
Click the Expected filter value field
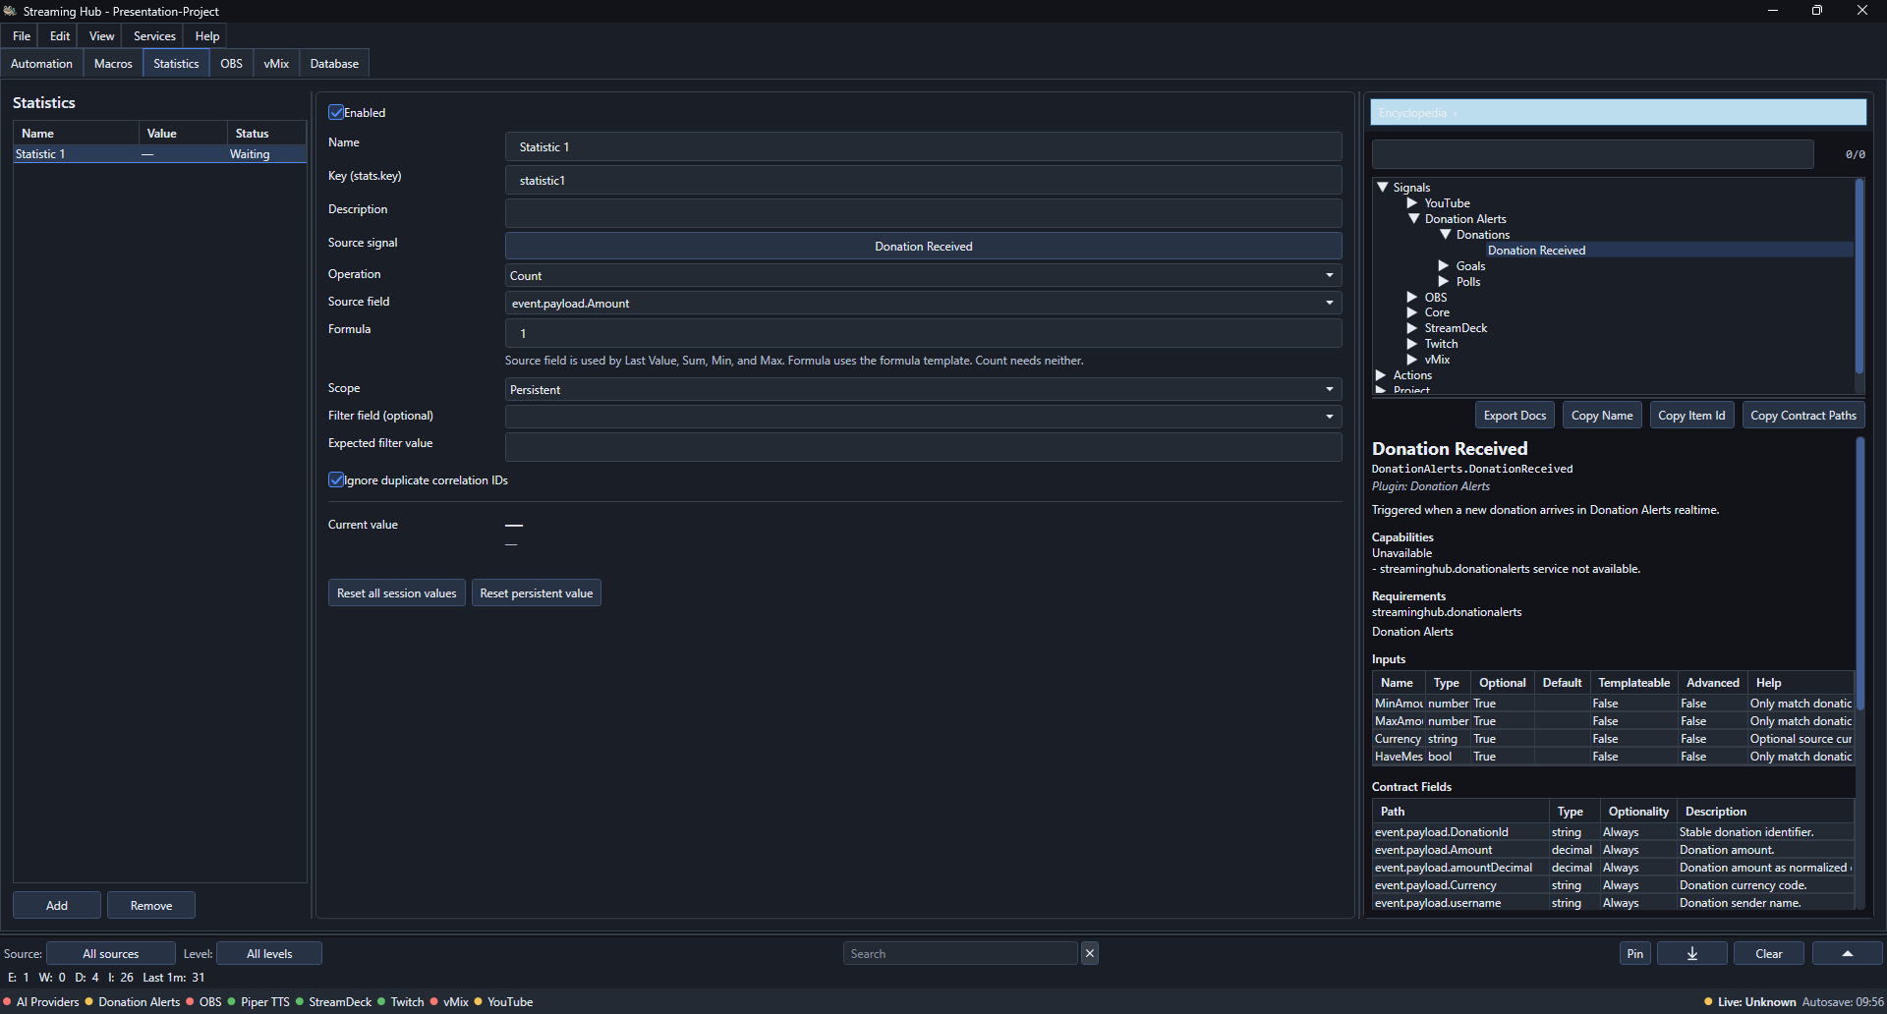coord(923,447)
